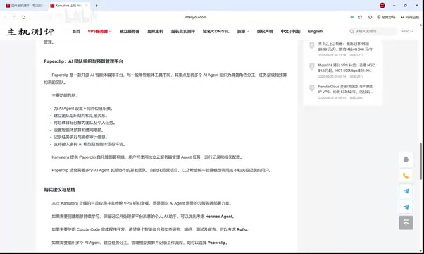Open the red profile avatar in title bar
Image resolution: width=424 pixels, height=254 pixels.
click(x=382, y=5)
